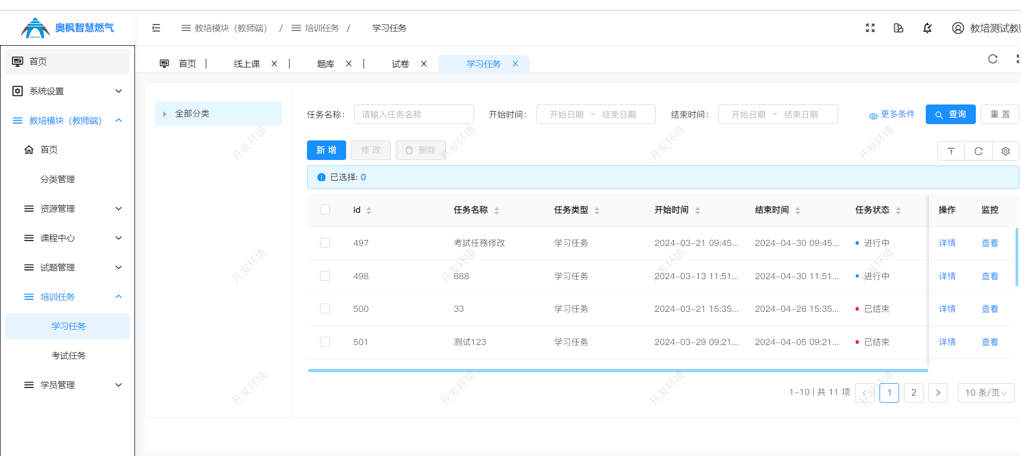Check the row with id 498
The image size is (1021, 456).
[325, 276]
